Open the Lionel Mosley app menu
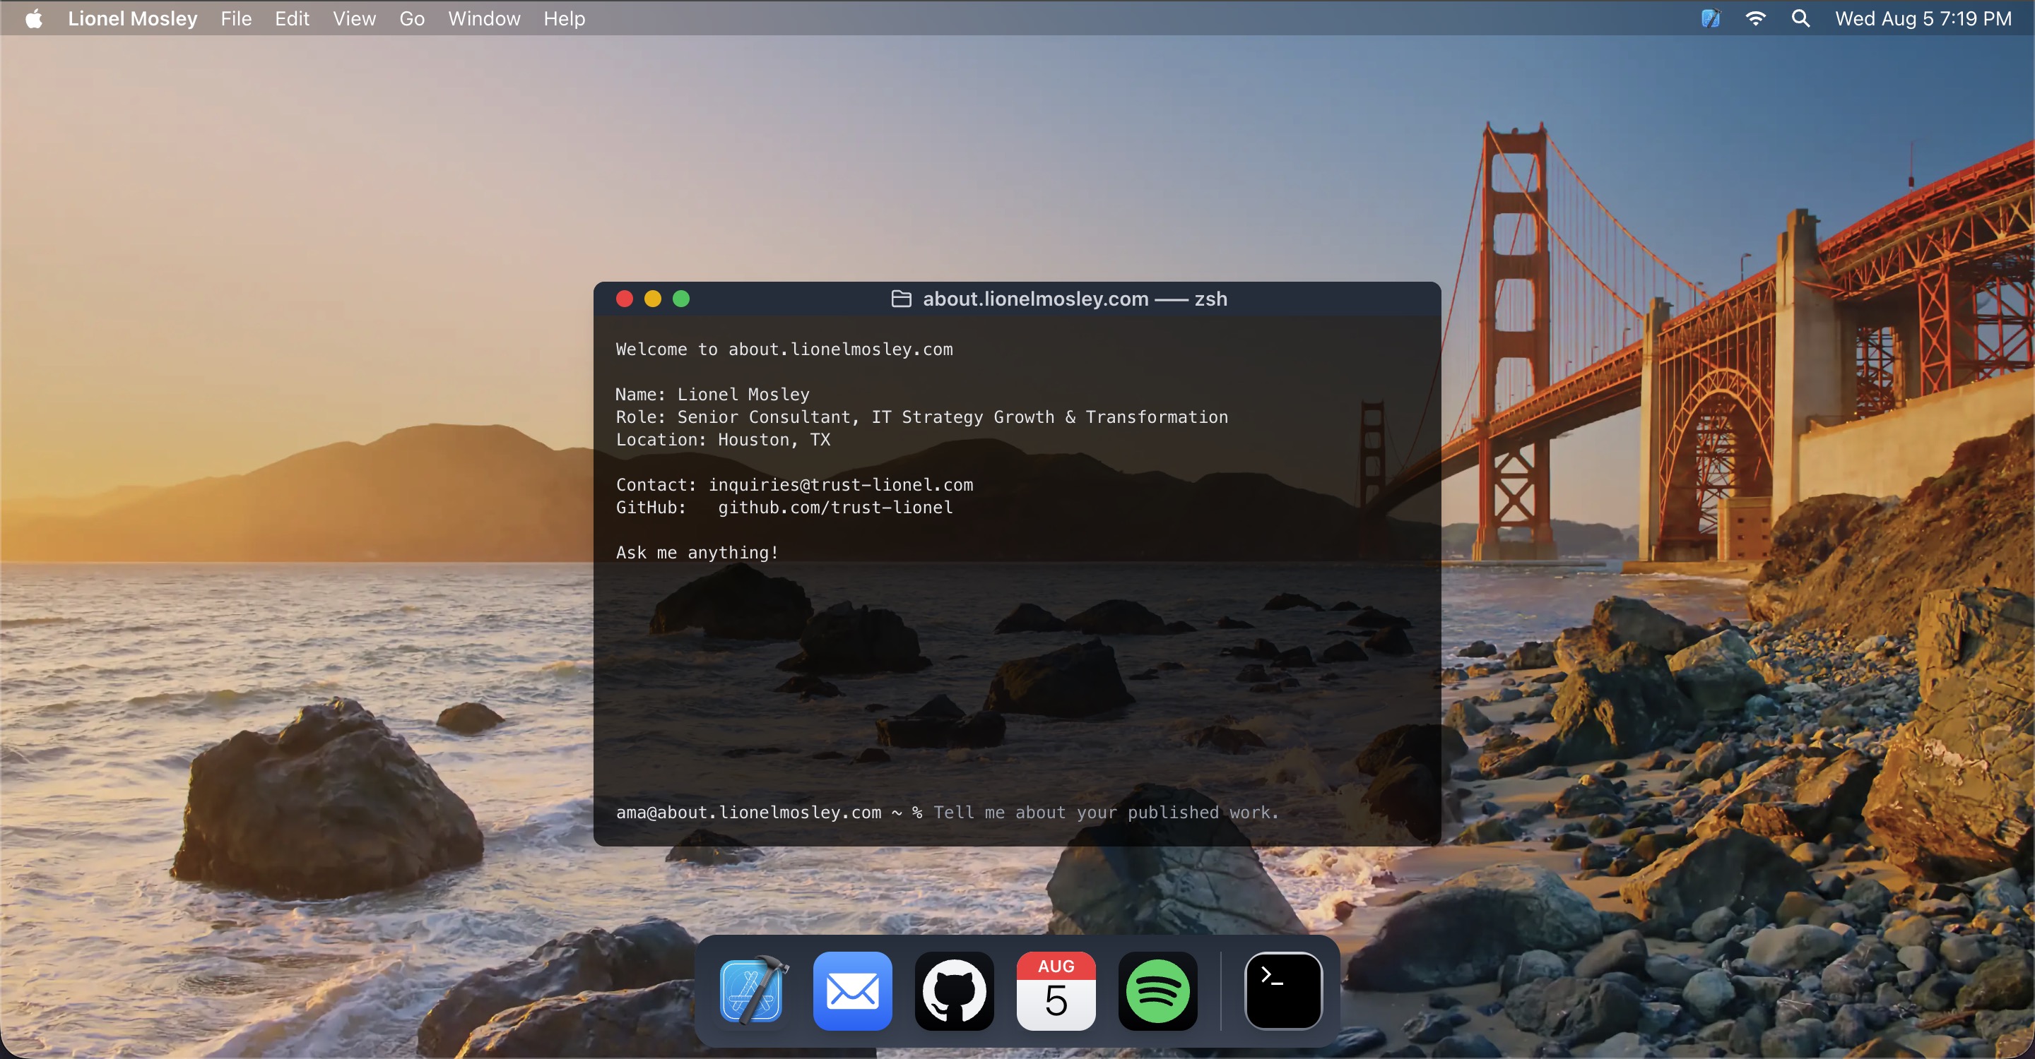The image size is (2035, 1059). [133, 18]
